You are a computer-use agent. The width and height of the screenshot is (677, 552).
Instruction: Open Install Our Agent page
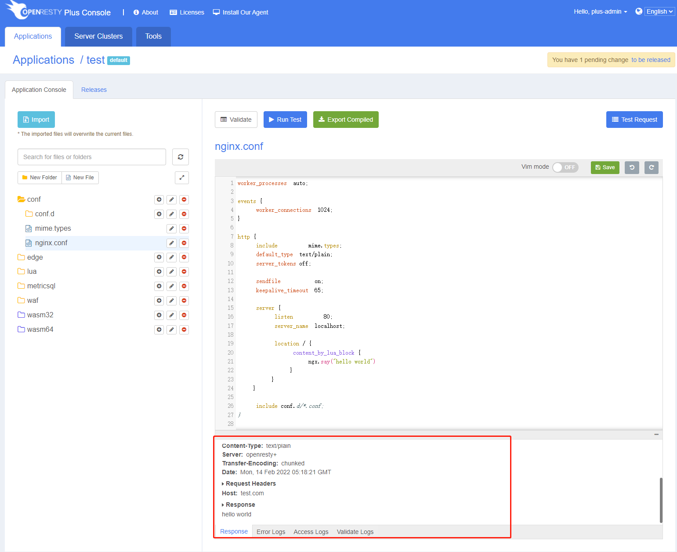(x=240, y=12)
